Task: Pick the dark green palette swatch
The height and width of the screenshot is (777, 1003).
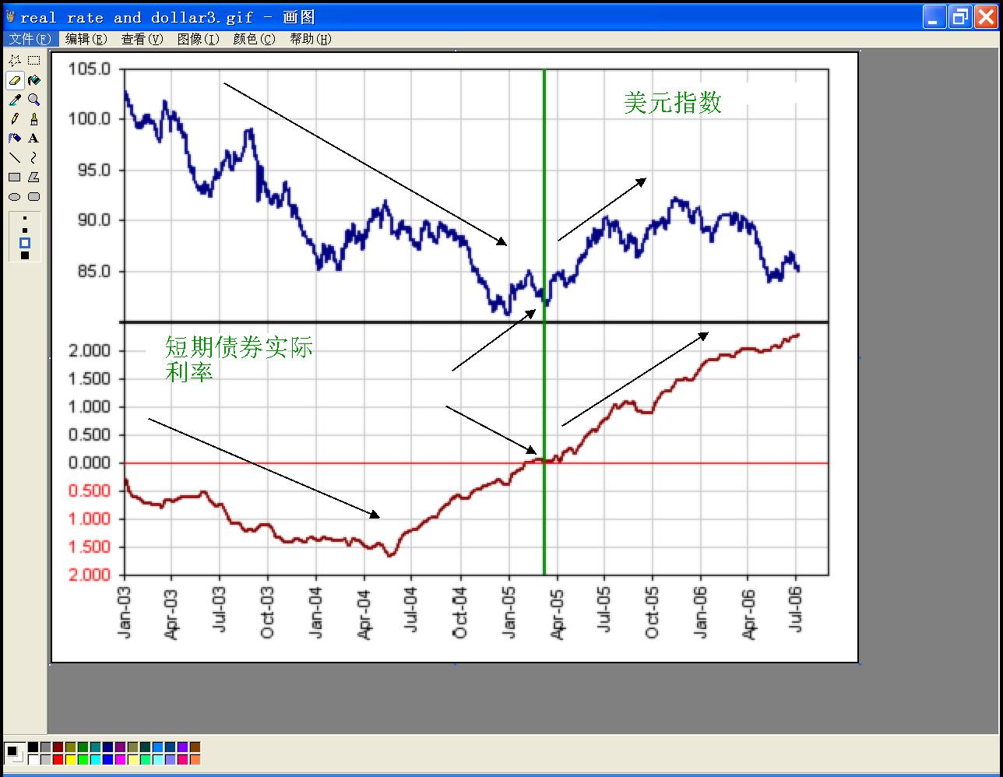Action: coord(83,747)
